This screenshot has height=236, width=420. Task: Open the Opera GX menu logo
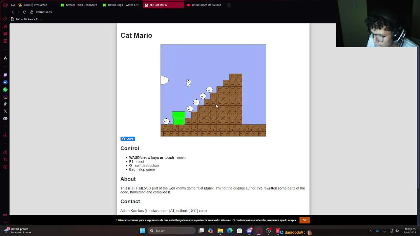[5, 5]
